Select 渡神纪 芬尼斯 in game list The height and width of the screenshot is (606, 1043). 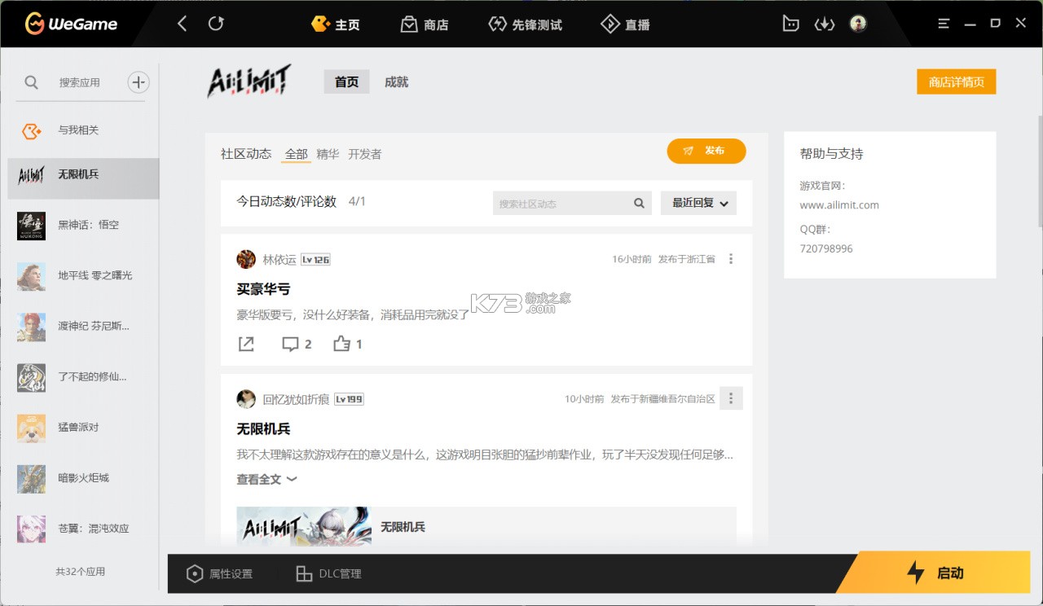click(x=83, y=326)
